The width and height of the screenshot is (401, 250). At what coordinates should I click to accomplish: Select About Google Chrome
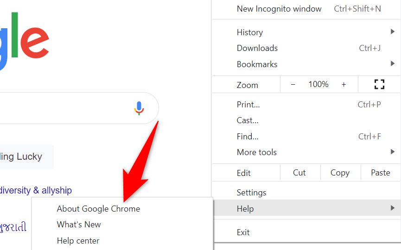98,209
